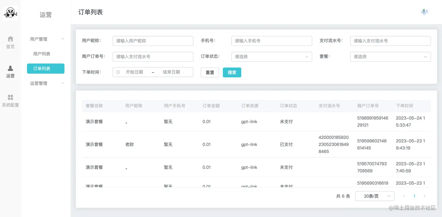Focus the 支付流水号 input field

pyautogui.click(x=391, y=41)
